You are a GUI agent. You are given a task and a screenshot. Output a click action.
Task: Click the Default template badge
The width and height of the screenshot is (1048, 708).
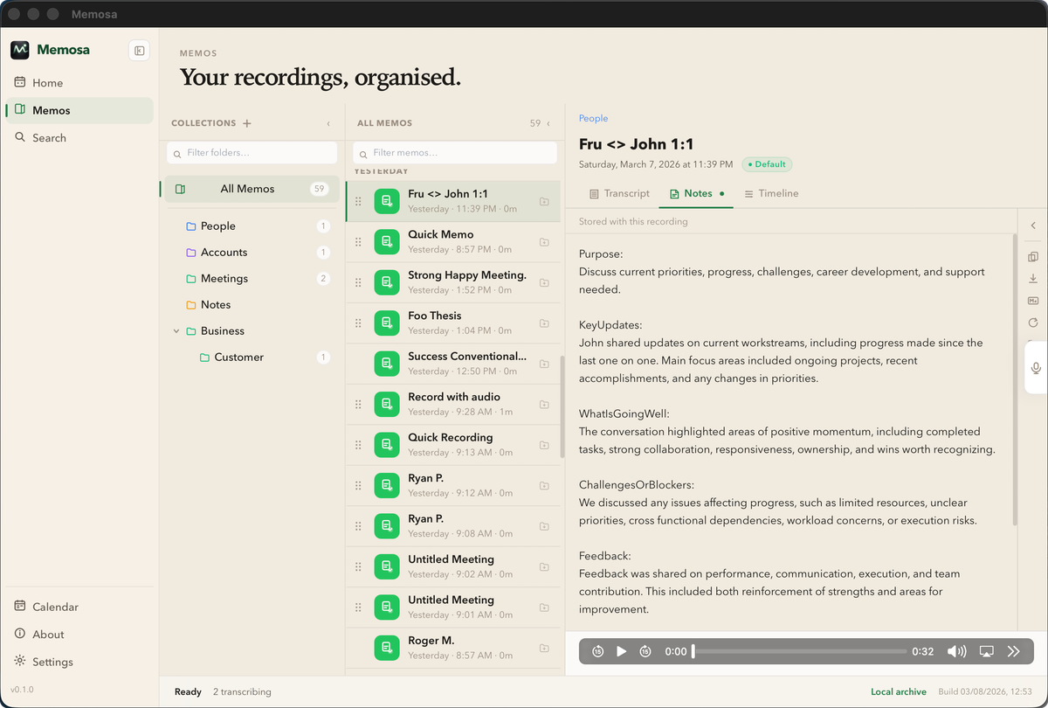pyautogui.click(x=767, y=164)
